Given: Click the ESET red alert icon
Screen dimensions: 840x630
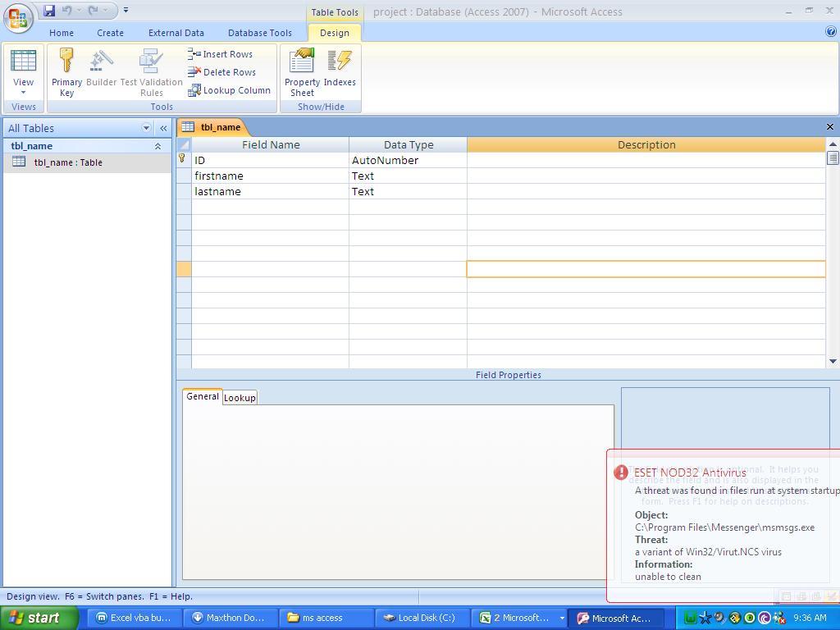Looking at the screenshot, I should click(x=620, y=472).
